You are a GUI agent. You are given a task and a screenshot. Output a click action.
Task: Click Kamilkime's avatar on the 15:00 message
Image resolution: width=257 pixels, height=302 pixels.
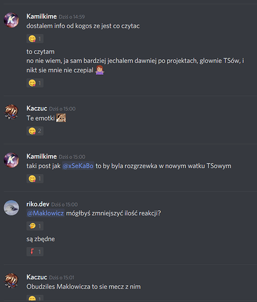pyautogui.click(x=11, y=160)
